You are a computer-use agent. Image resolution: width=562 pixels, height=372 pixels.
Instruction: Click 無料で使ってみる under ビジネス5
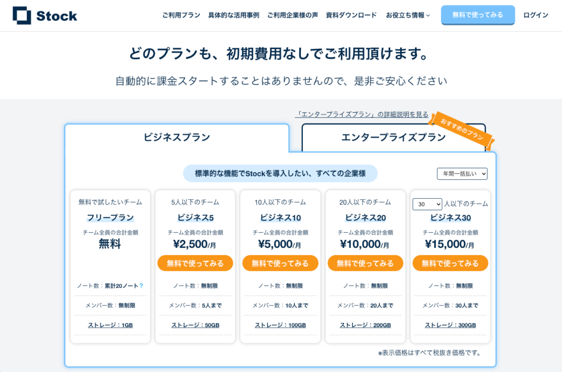pos(195,263)
